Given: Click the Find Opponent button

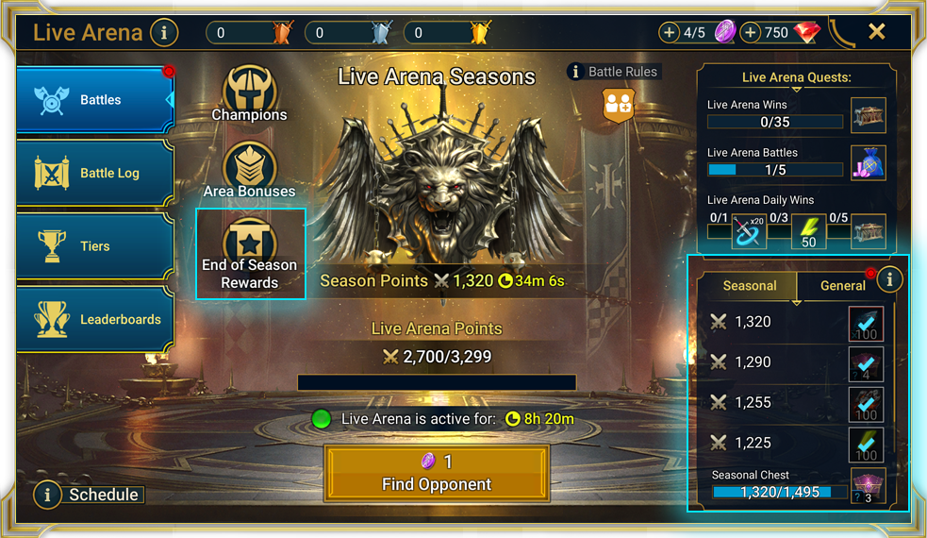Looking at the screenshot, I should (437, 473).
